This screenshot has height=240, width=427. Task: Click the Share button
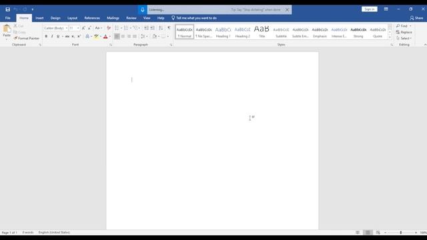[416, 18]
